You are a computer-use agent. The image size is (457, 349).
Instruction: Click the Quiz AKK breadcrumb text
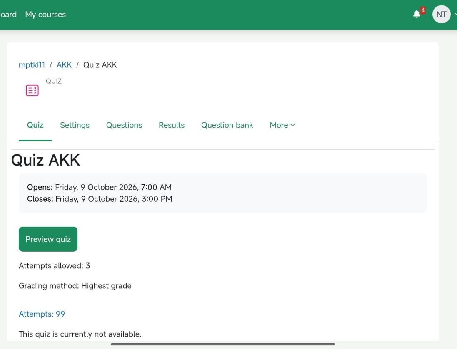coord(100,65)
